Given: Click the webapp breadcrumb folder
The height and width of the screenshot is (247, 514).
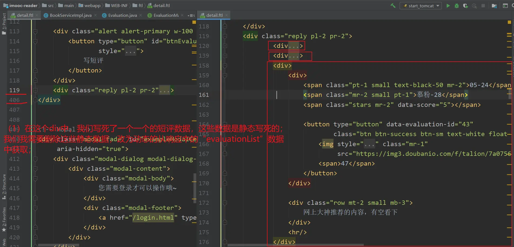Looking at the screenshot, I should [92, 6].
